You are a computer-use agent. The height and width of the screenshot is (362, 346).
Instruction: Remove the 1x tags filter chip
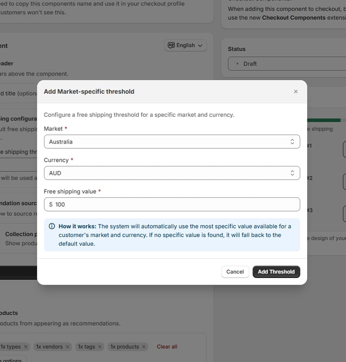click(101, 347)
